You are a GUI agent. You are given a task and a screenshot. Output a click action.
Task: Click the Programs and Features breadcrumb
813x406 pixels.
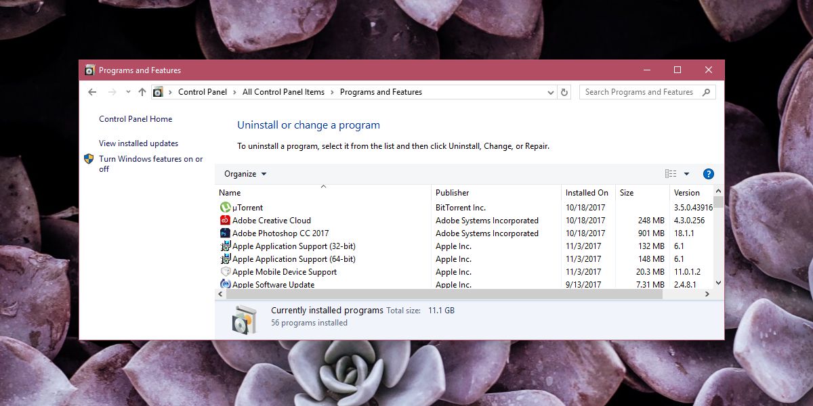point(381,92)
